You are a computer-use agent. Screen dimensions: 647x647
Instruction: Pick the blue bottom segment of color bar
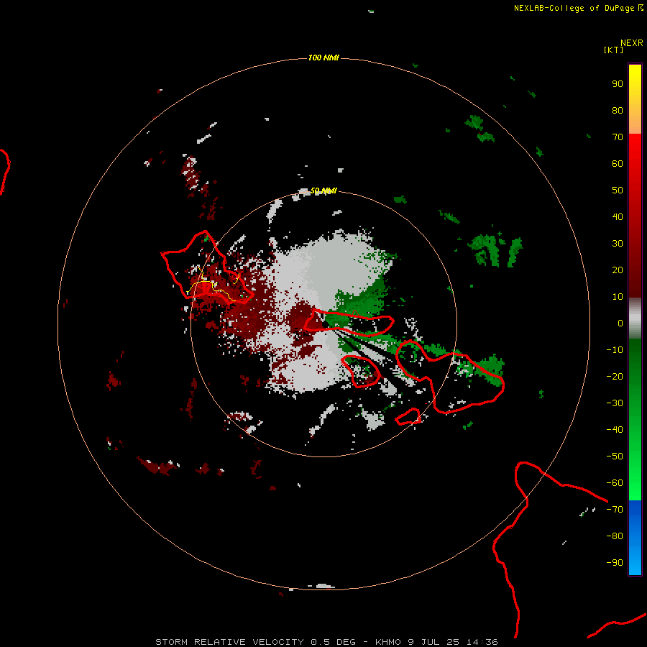(635, 537)
